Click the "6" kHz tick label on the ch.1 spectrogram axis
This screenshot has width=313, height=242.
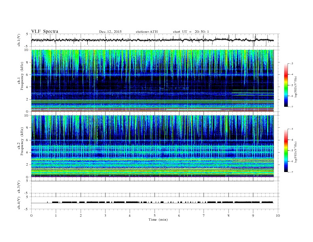coord(28,75)
